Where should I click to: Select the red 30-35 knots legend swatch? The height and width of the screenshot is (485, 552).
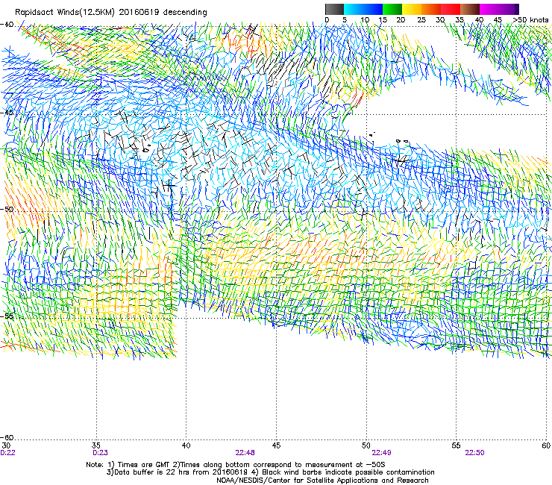pos(451,9)
